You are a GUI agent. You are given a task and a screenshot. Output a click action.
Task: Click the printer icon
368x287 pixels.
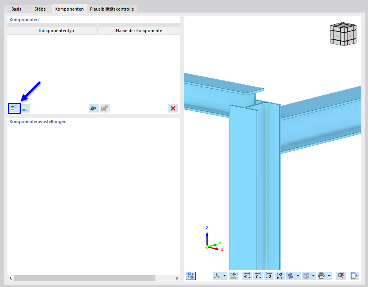(321, 276)
